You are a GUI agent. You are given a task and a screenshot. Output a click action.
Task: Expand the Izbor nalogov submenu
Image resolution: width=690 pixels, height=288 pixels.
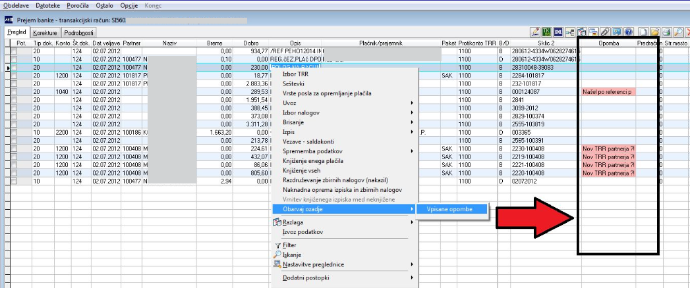pyautogui.click(x=345, y=113)
